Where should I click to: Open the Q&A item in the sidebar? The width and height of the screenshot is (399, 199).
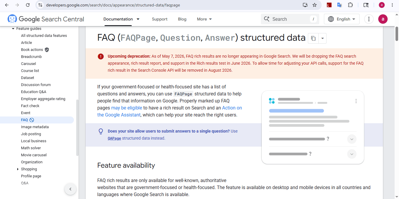[25, 183]
